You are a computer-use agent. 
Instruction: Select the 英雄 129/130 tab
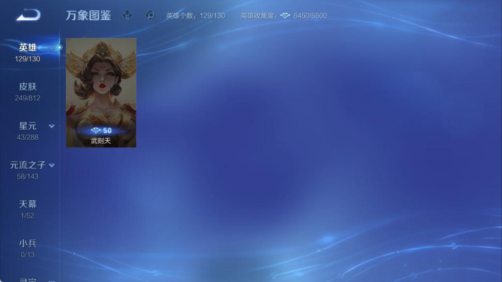(x=28, y=53)
